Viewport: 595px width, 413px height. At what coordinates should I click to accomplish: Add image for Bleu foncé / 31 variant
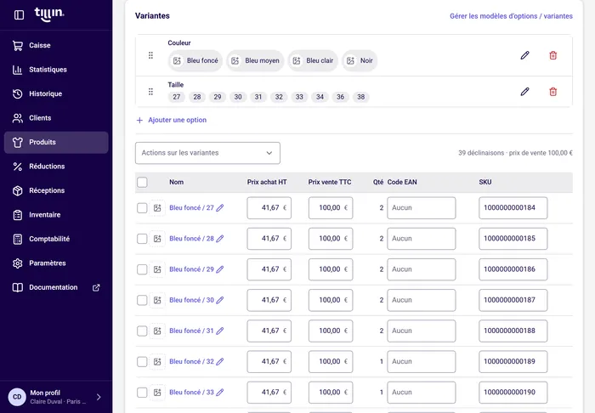157,331
